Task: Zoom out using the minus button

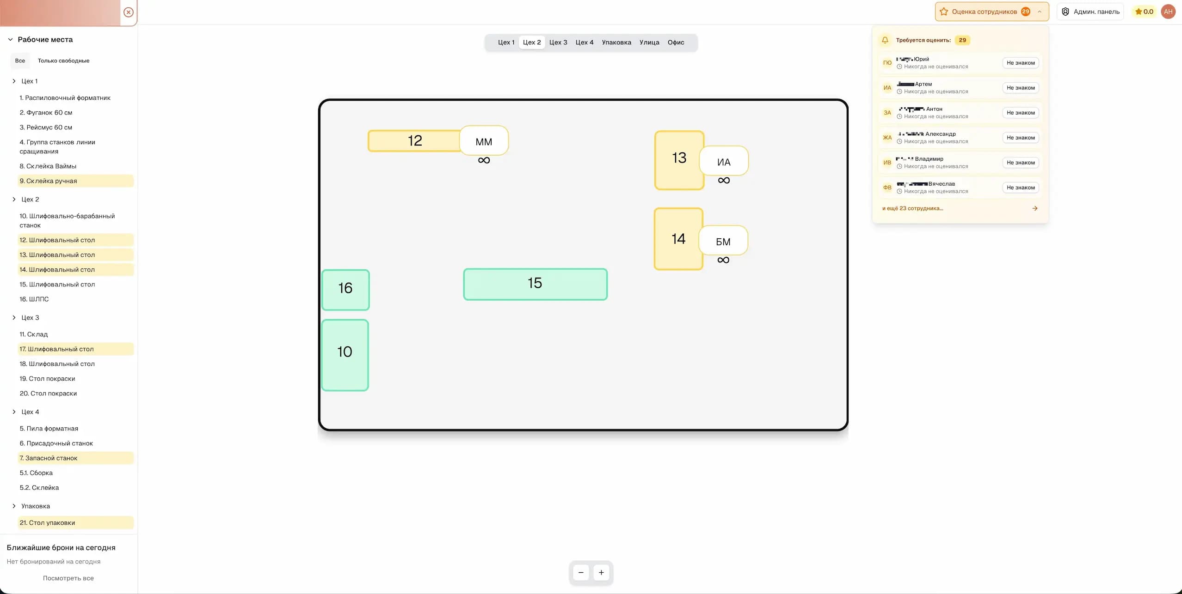Action: coord(580,572)
